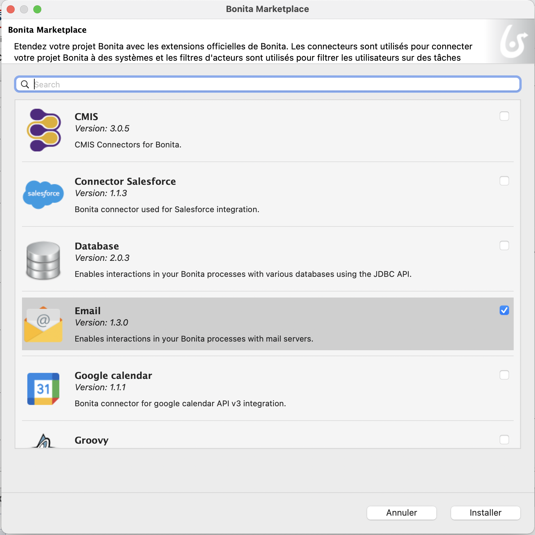Click the Database cylinder icon

tap(43, 260)
